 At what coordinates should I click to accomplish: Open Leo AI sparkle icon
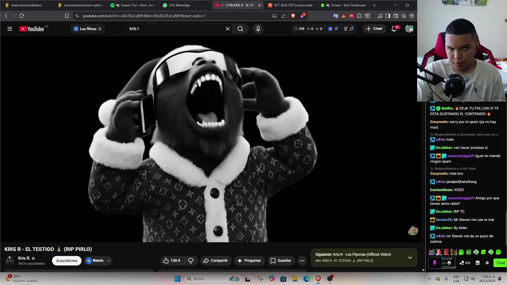(x=404, y=16)
